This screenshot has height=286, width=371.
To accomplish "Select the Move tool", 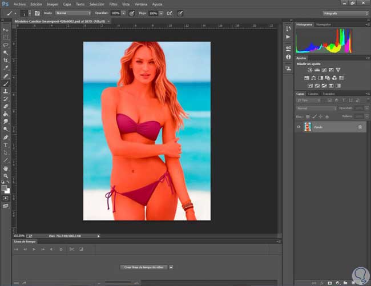I will point(6,29).
